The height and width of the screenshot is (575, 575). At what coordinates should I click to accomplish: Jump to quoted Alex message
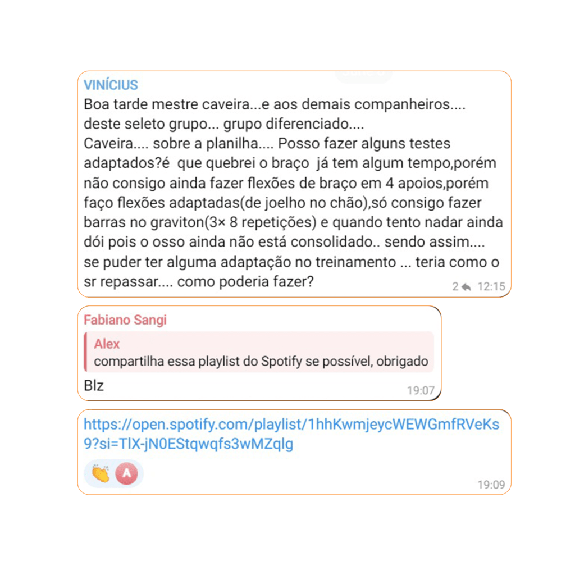click(x=259, y=352)
